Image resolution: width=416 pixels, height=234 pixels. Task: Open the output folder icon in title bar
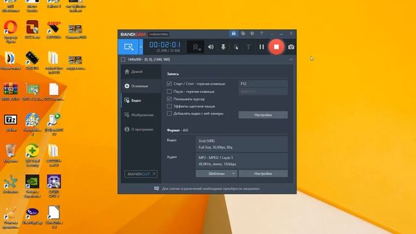pos(243,33)
